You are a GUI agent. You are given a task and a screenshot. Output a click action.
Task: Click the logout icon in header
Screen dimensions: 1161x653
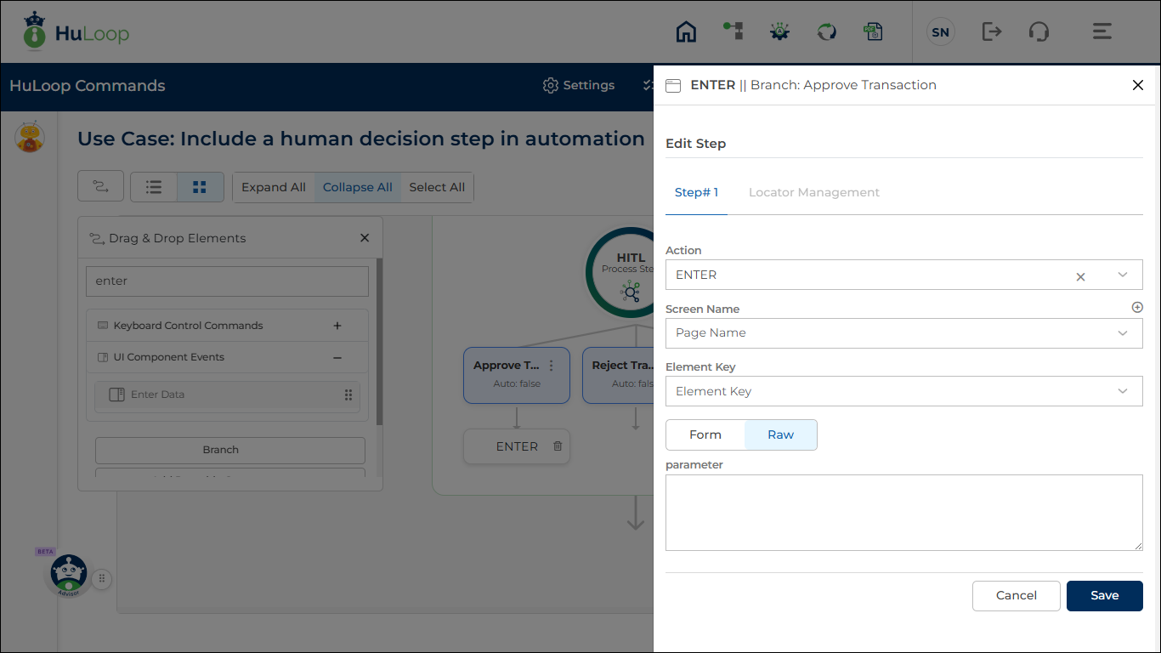(991, 32)
